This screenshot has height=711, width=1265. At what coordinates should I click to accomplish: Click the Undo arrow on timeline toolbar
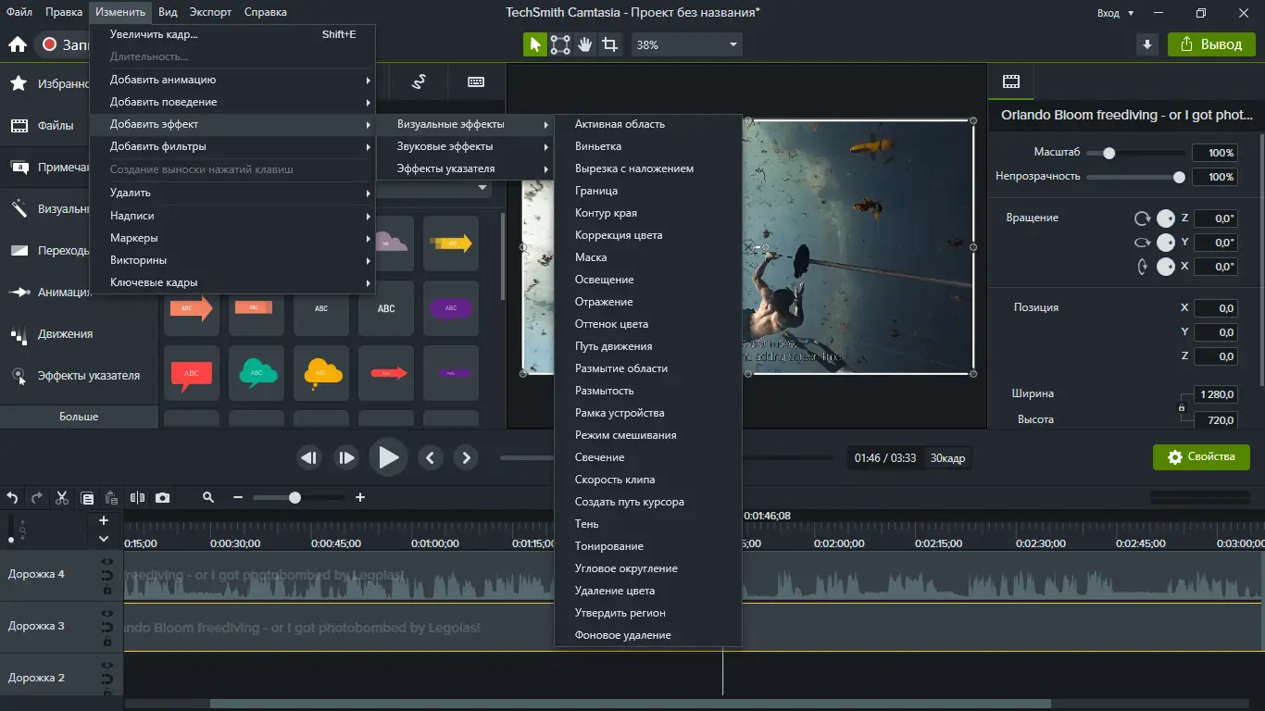(x=12, y=497)
